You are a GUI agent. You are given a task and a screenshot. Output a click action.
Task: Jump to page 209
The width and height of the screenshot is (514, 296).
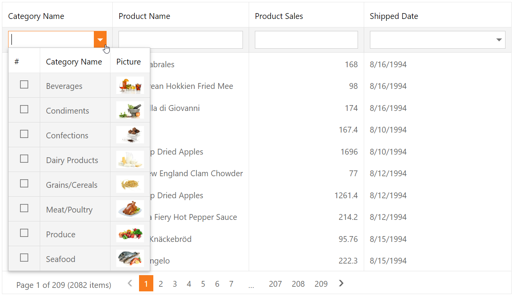(x=321, y=284)
